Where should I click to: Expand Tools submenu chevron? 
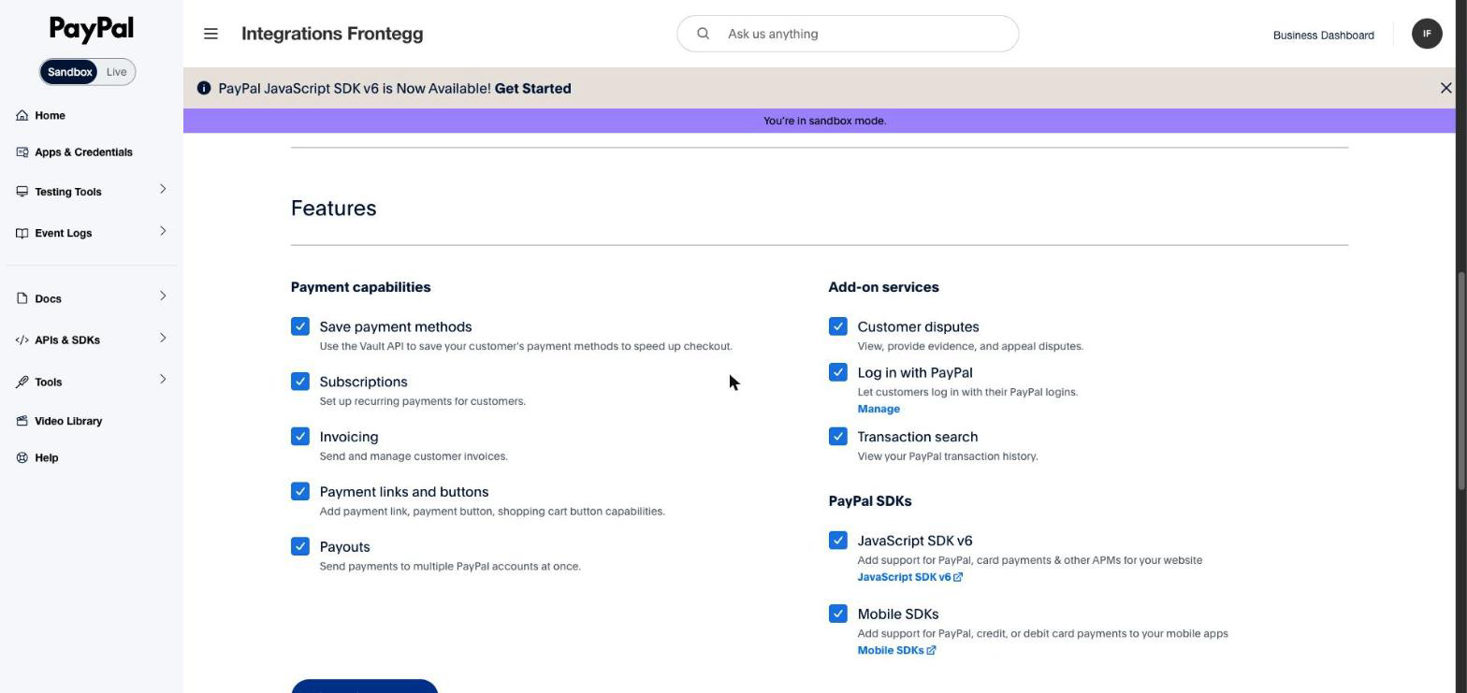pyautogui.click(x=163, y=379)
